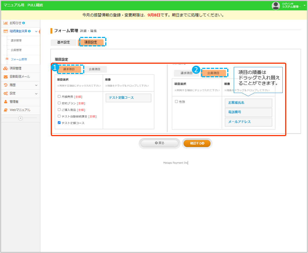Check the 月額費用 checkbox
The height and width of the screenshot is (253, 308).
59,97
